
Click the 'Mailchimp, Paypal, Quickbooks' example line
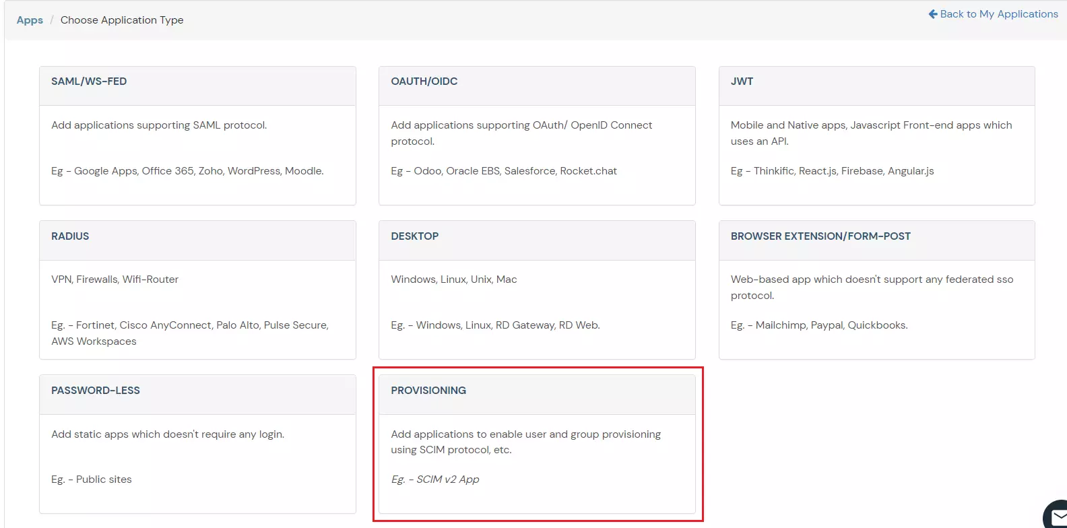point(818,325)
